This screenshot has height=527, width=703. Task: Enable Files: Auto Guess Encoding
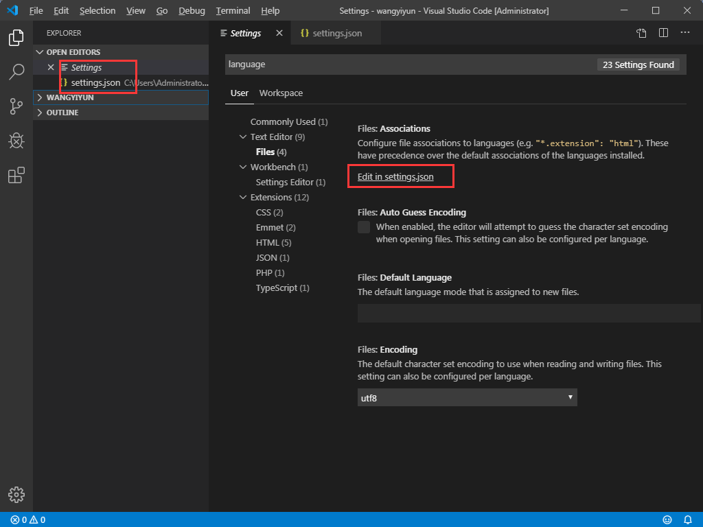(x=363, y=226)
